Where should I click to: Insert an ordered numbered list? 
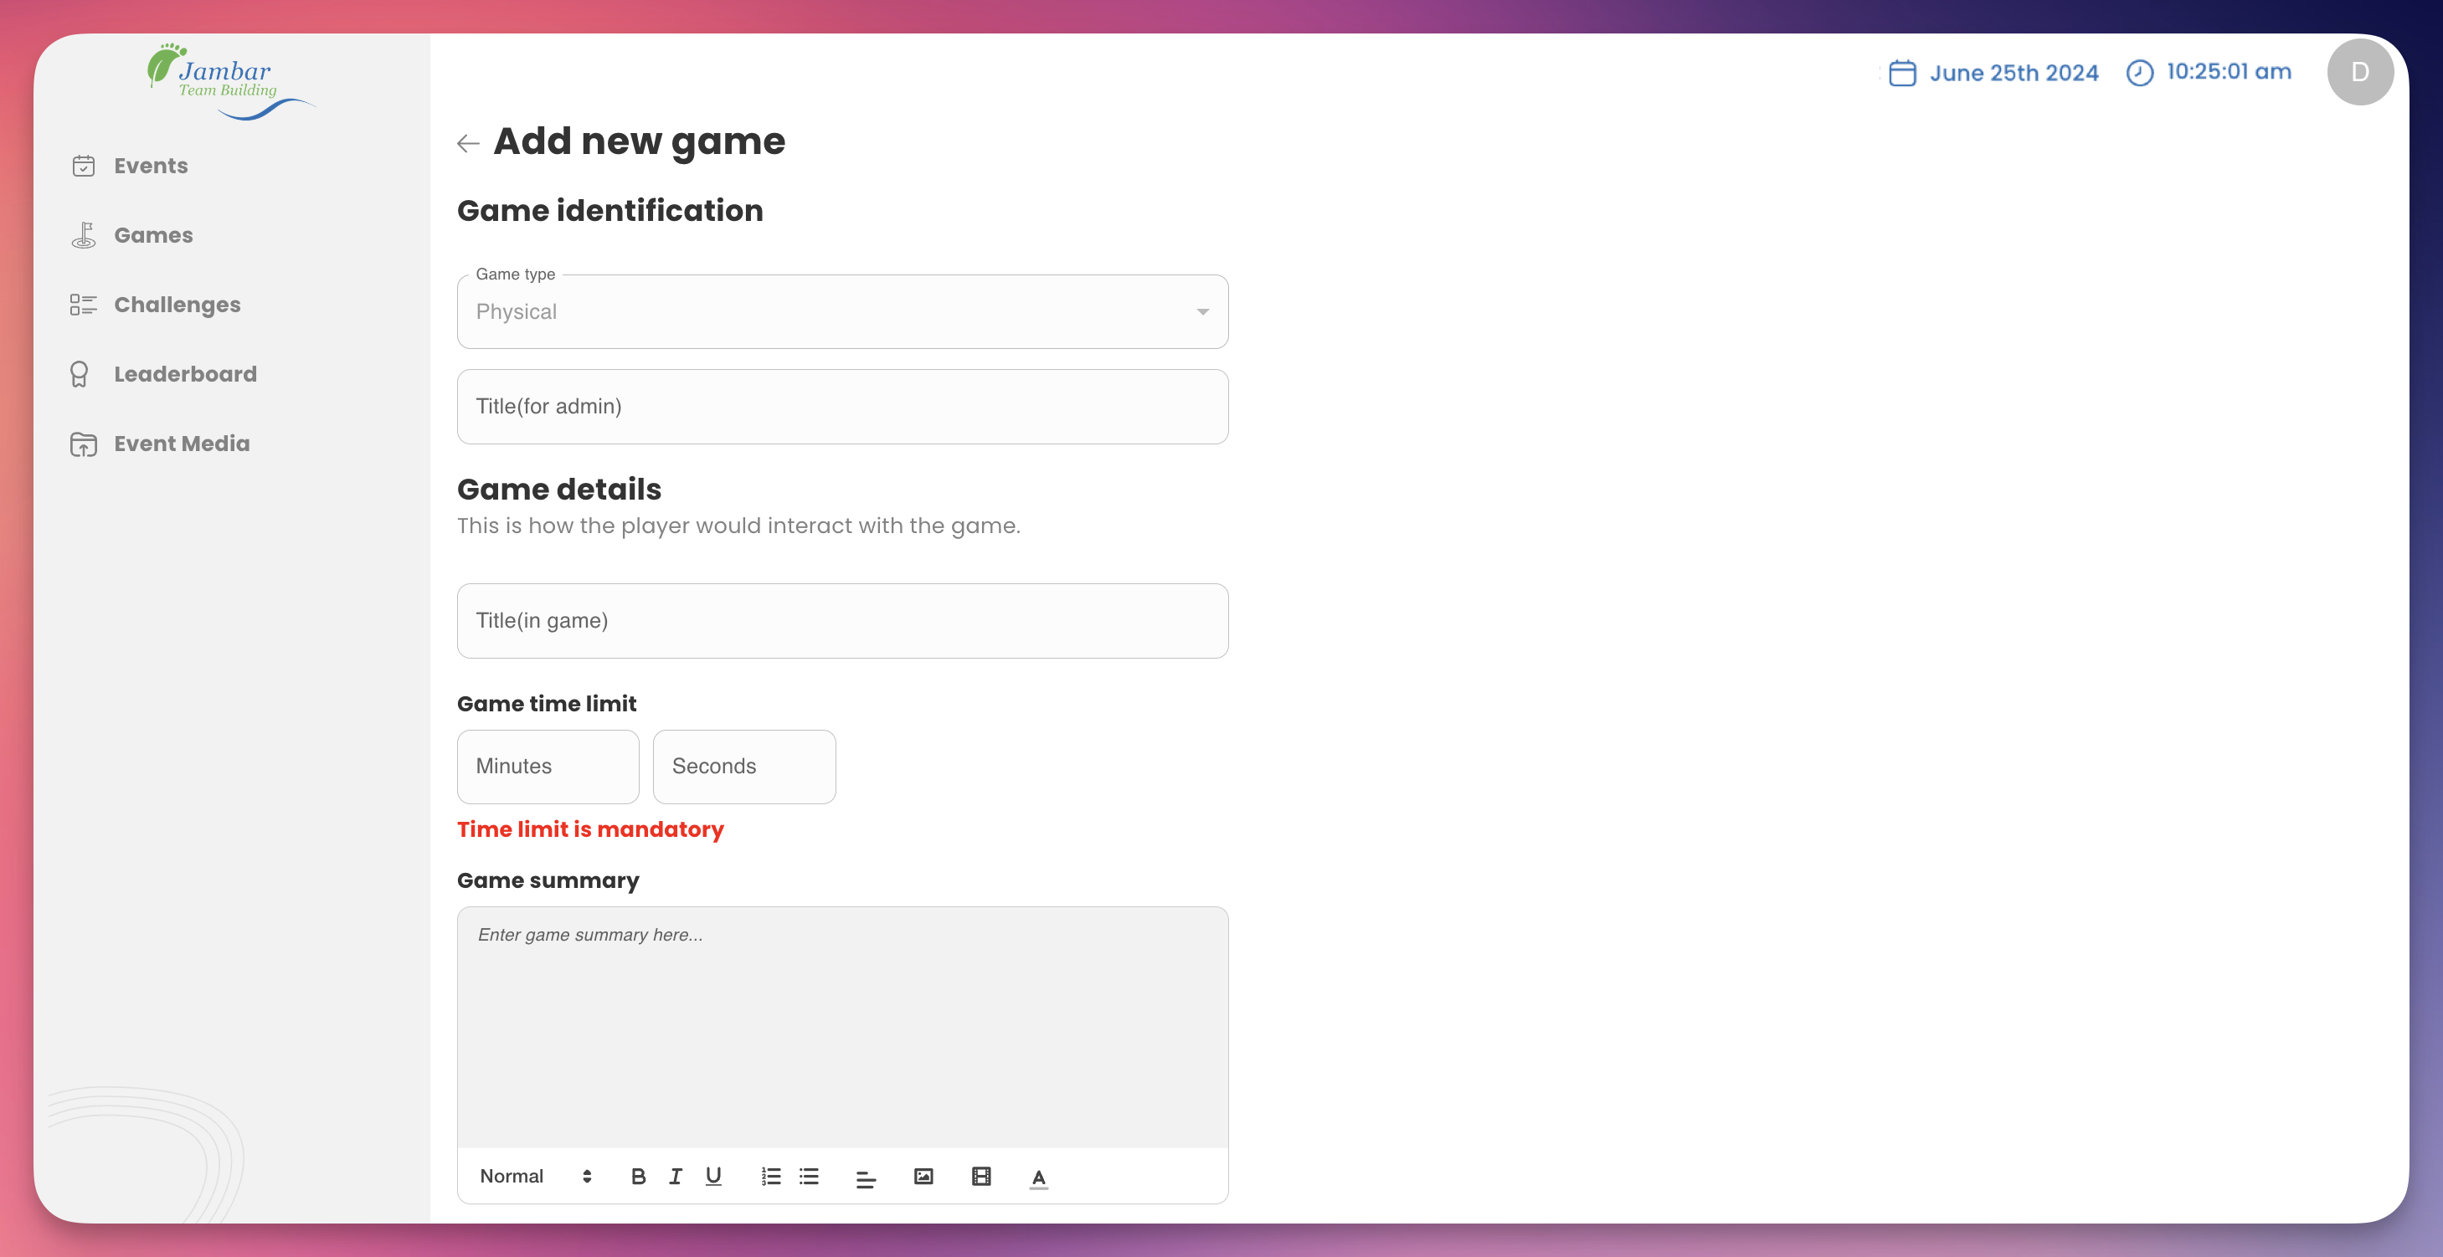click(770, 1177)
